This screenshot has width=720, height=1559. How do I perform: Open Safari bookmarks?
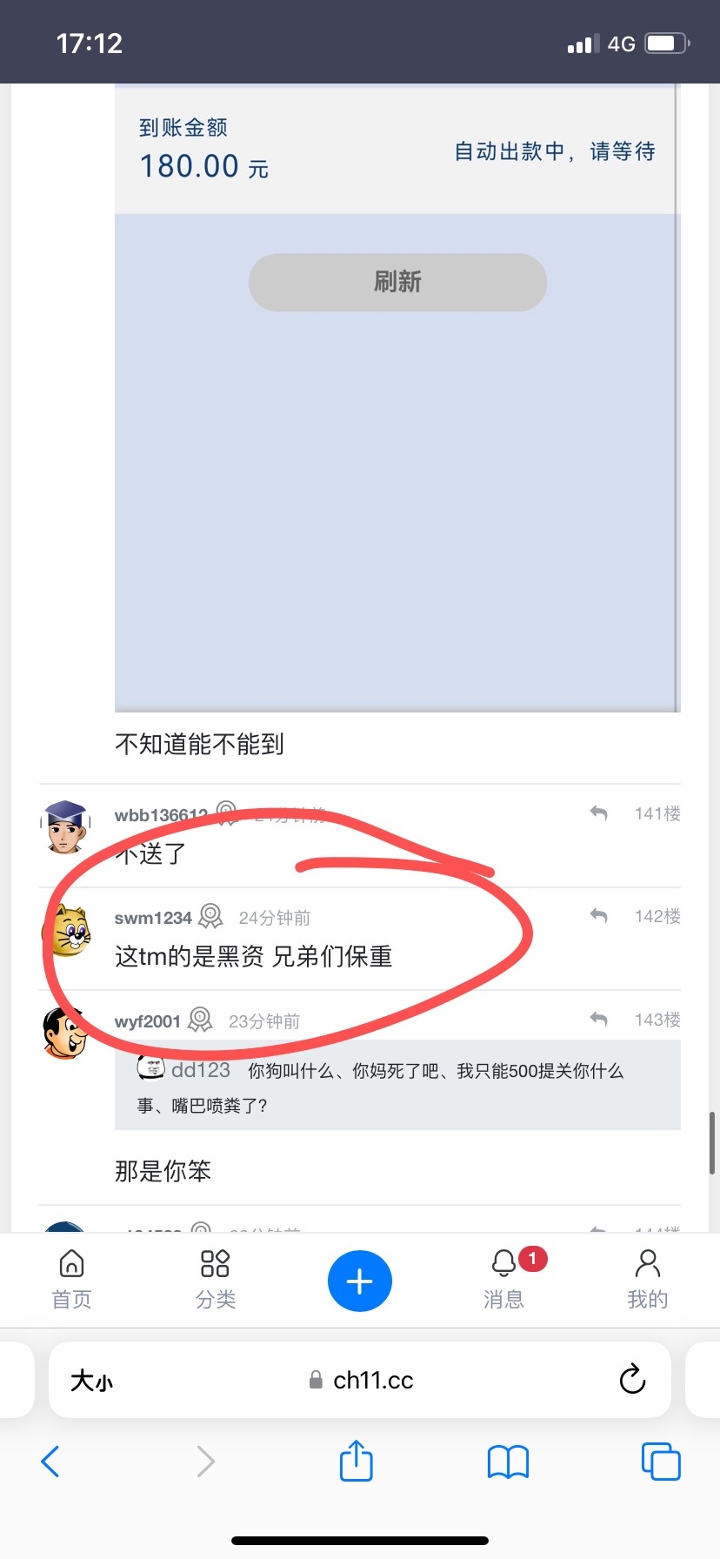(509, 1462)
